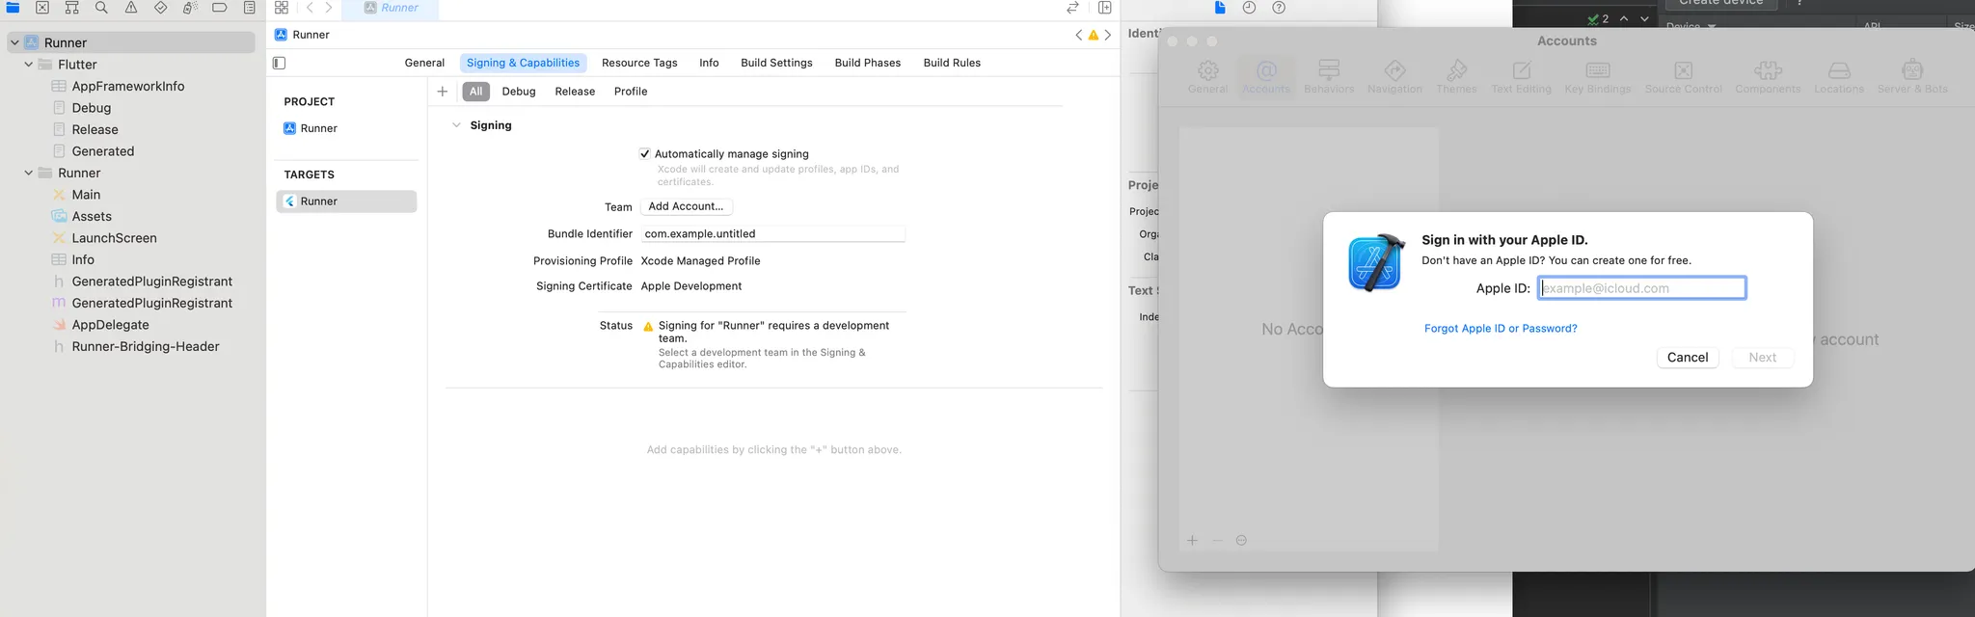Open General in the Accounts window toolbar
Screen dimensions: 1975x617
click(1207, 77)
